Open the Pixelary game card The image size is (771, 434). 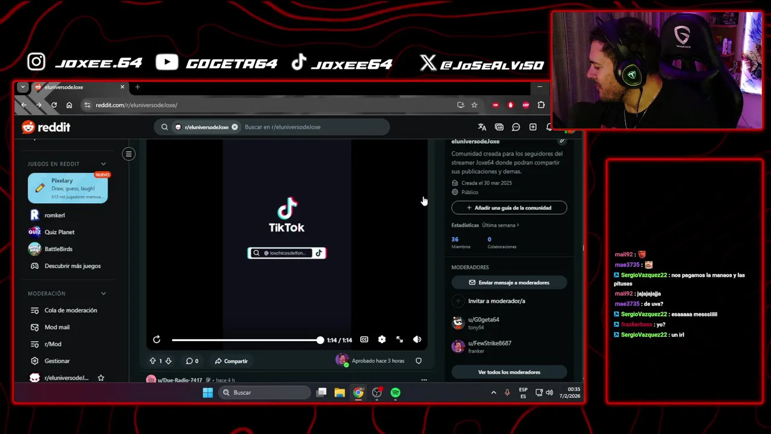pyautogui.click(x=68, y=188)
